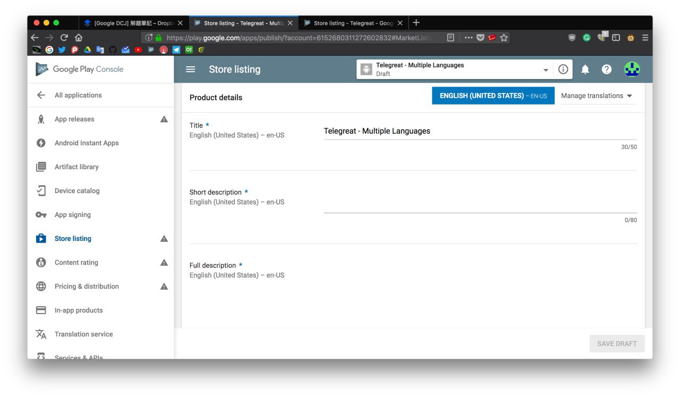
Task: Click the notifications bell icon
Action: [585, 70]
